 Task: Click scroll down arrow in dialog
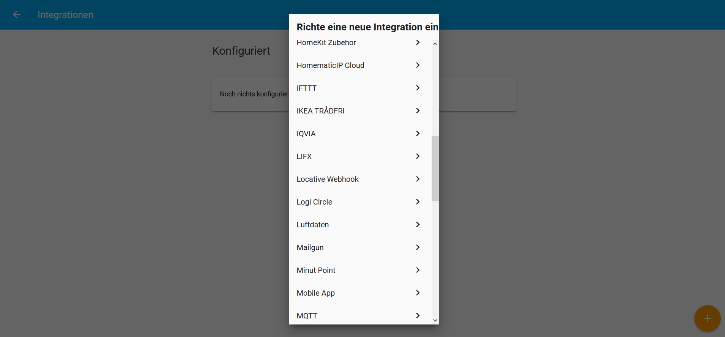point(435,320)
